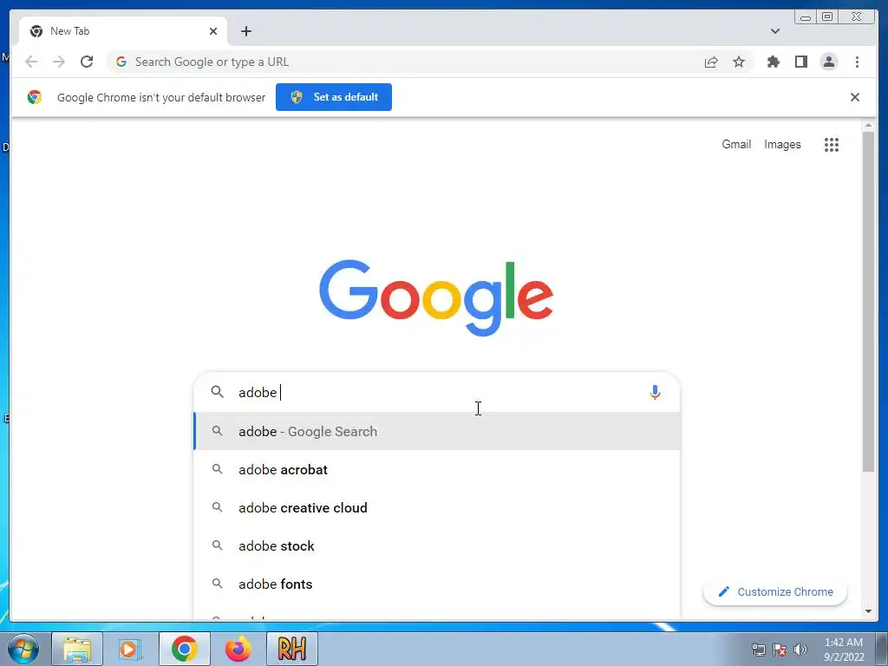
Task: Choose the 'adobe - Google Search' suggestion
Action: [x=437, y=432]
